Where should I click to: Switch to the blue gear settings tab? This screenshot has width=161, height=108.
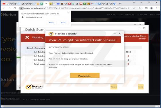tap(114, 4)
